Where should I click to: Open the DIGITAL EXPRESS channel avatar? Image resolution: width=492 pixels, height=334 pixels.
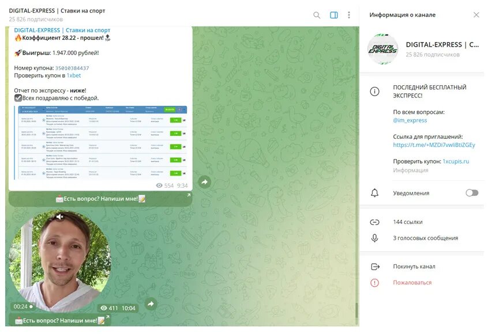[x=383, y=49]
